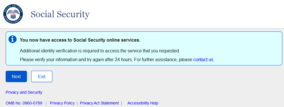Viewport: 284px width, 107px height.
Task: Go to Accessibility Help
Action: pyautogui.click(x=143, y=103)
